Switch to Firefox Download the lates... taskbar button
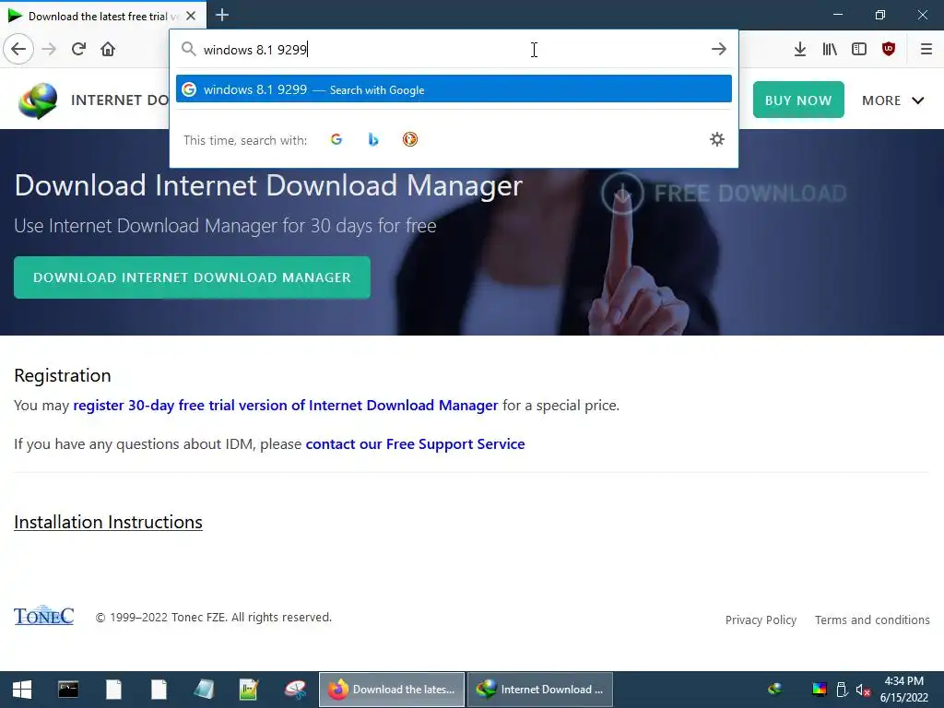The image size is (944, 708). [x=391, y=690]
